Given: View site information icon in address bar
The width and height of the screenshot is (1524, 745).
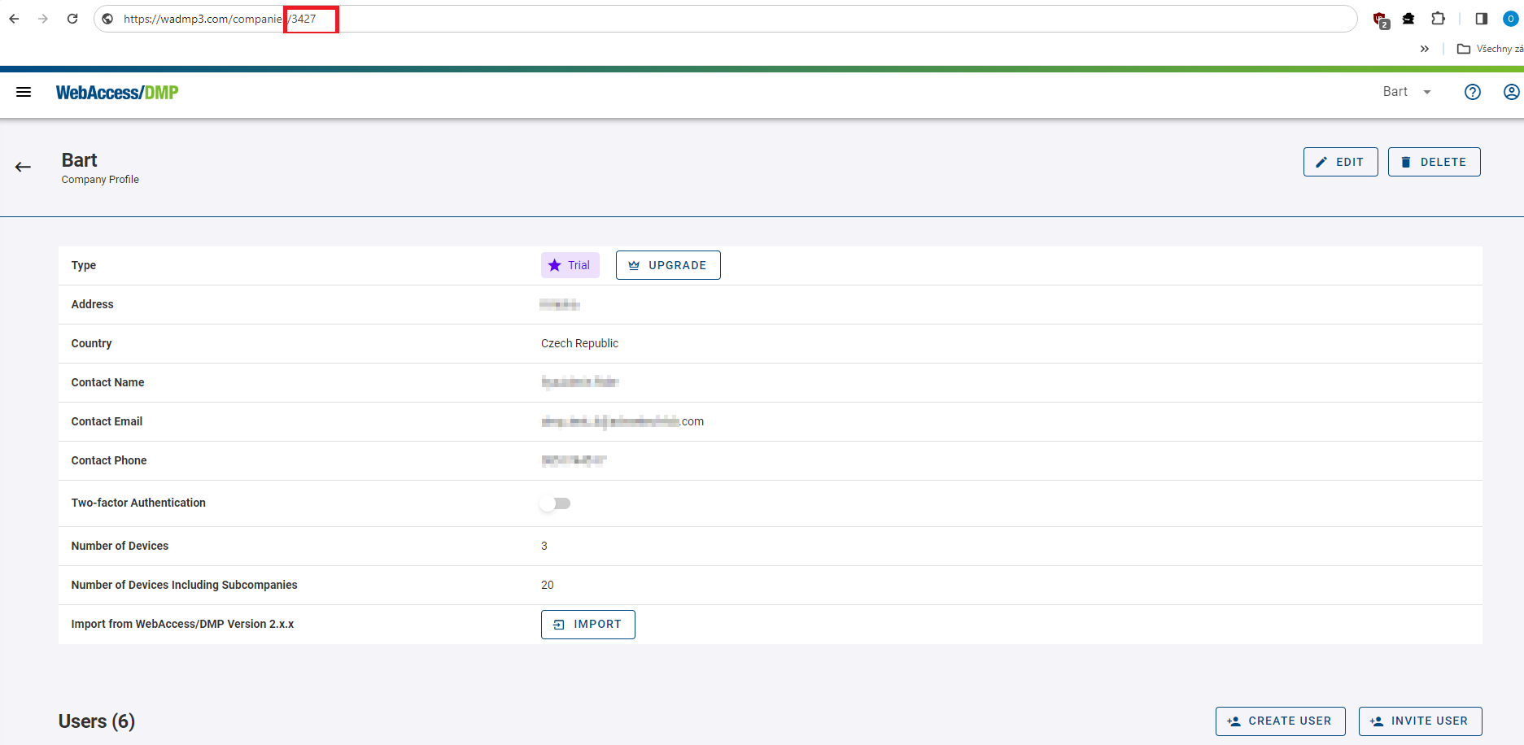Looking at the screenshot, I should tap(107, 19).
